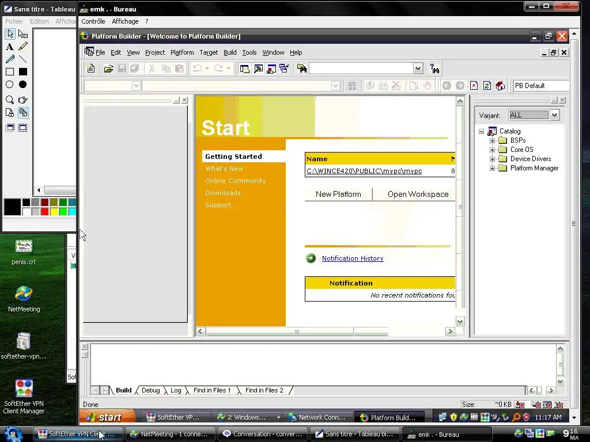
Task: Pick the yellow color swatch in whiteboard palette
Action: [x=54, y=212]
